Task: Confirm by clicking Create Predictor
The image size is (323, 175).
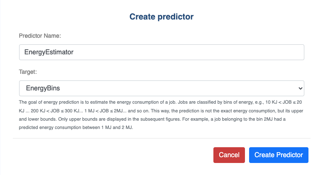Action: click(279, 155)
